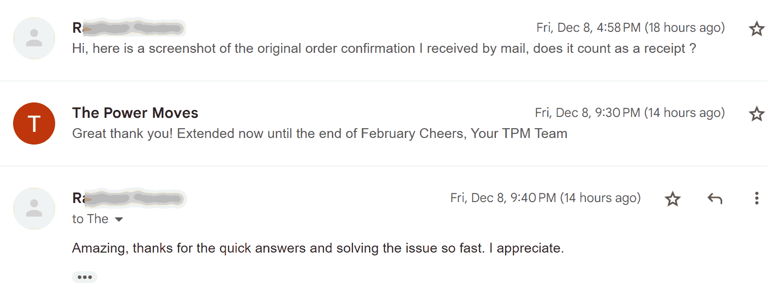The image size is (780, 290).
Task: Click blurred sender name on the 9:40 PM message
Action: pyautogui.click(x=129, y=198)
